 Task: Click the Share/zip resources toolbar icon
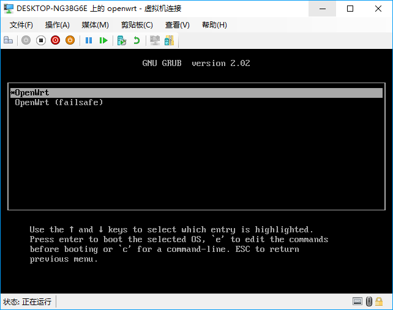coord(169,40)
